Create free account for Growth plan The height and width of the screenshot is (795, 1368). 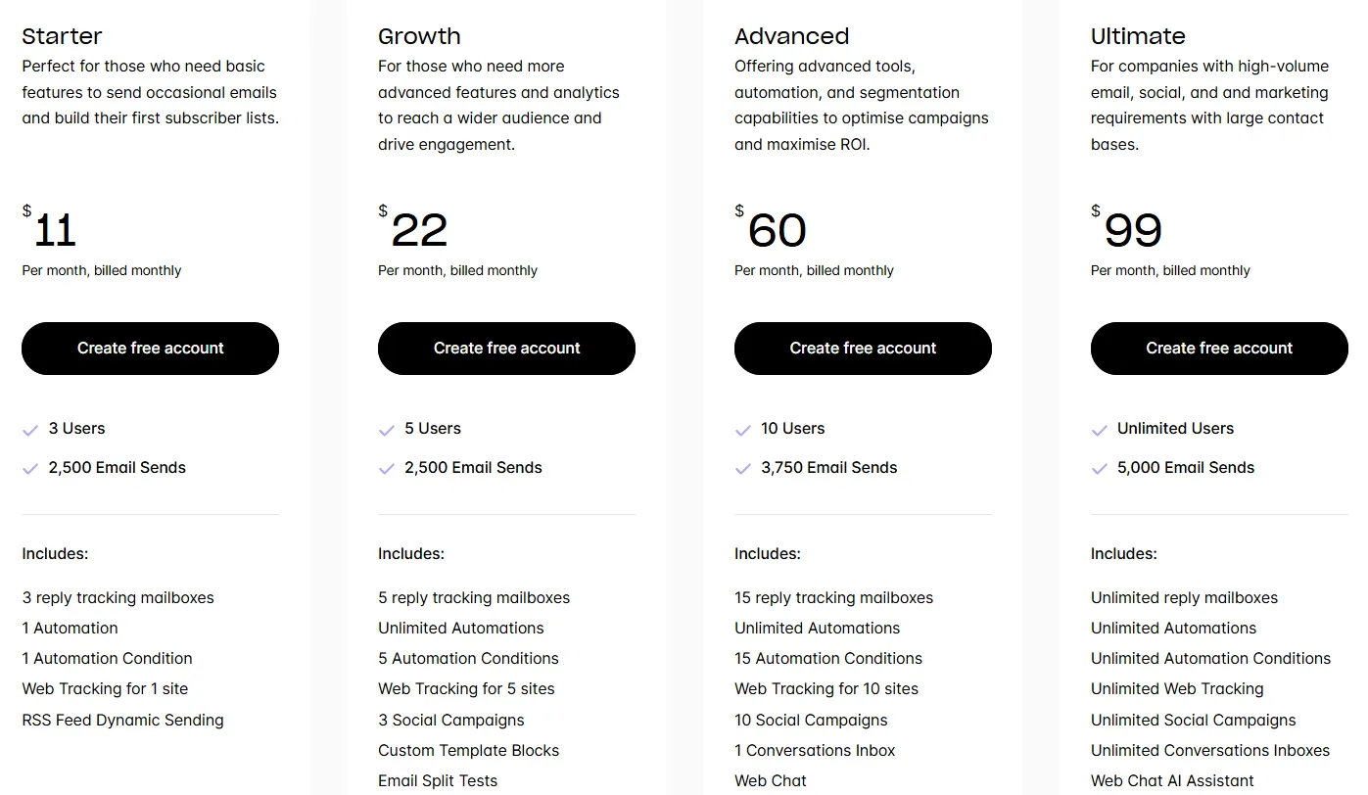pos(506,349)
